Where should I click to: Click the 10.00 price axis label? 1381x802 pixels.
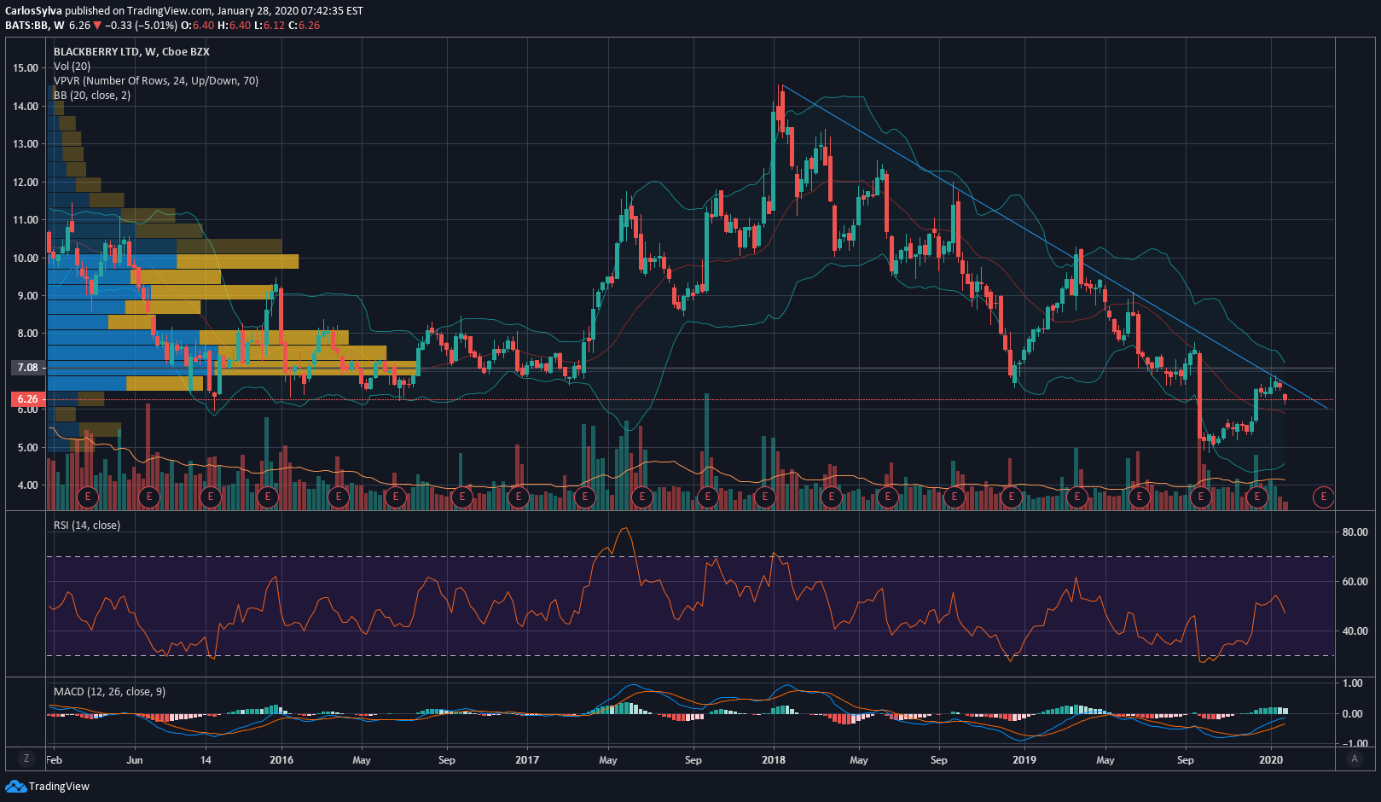[x=26, y=259]
